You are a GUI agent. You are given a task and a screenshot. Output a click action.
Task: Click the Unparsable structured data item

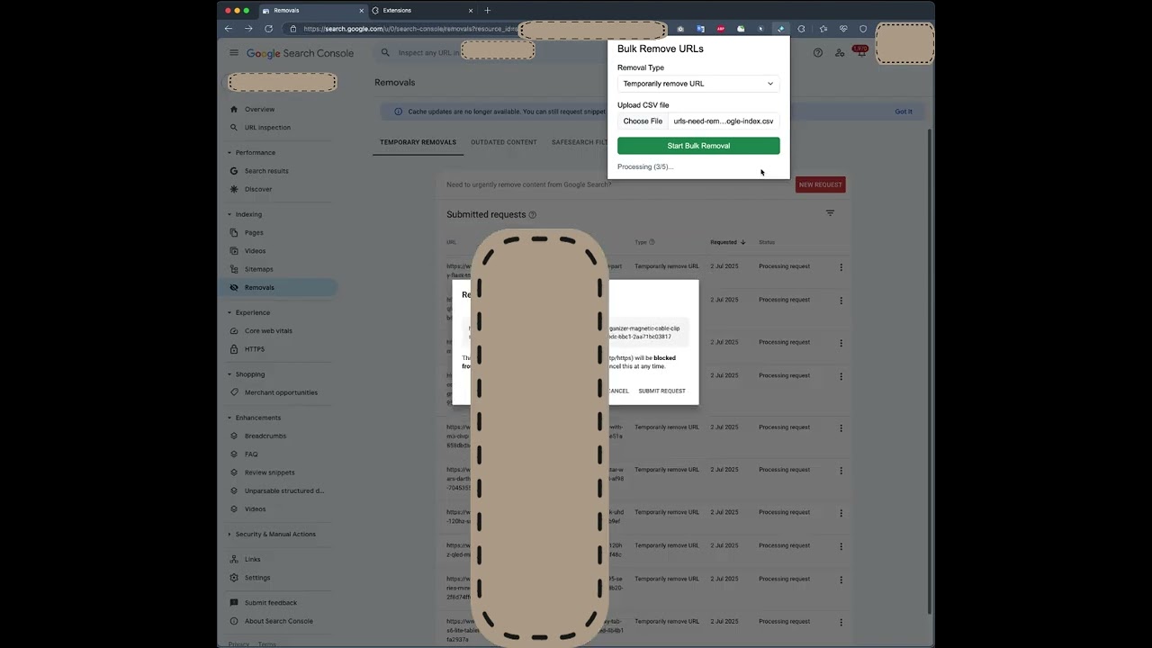point(284,490)
